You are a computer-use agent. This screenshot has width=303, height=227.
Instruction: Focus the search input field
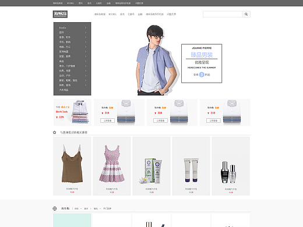(223, 14)
